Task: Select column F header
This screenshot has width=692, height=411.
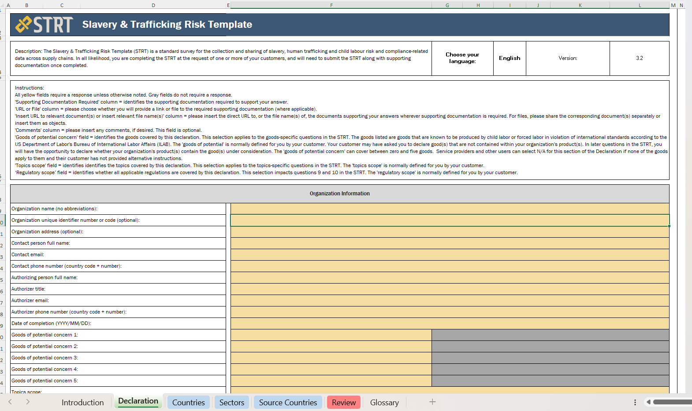Action: click(331, 5)
